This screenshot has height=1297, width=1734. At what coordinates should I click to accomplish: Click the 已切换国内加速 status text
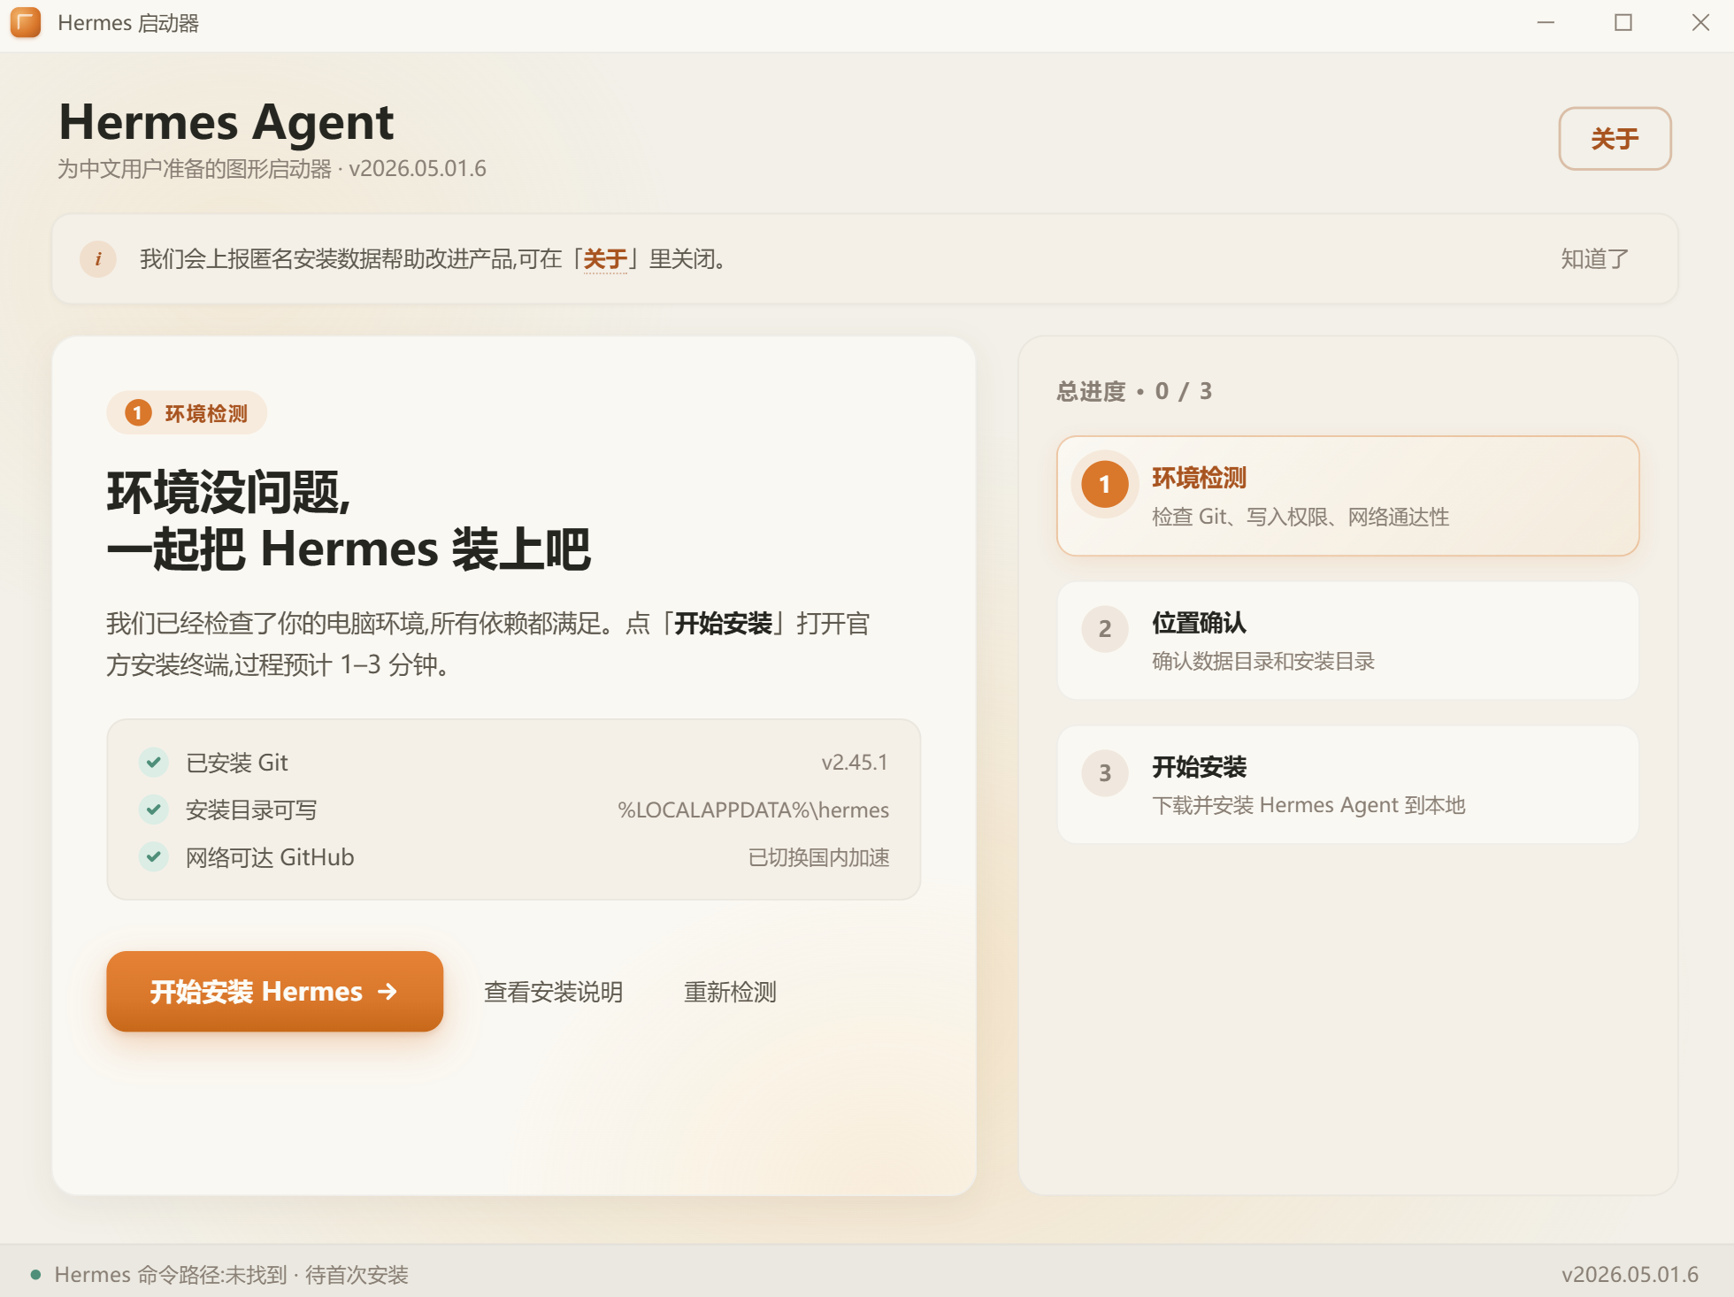[819, 857]
